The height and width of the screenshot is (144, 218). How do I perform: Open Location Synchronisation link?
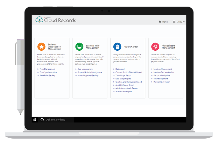[164, 72]
